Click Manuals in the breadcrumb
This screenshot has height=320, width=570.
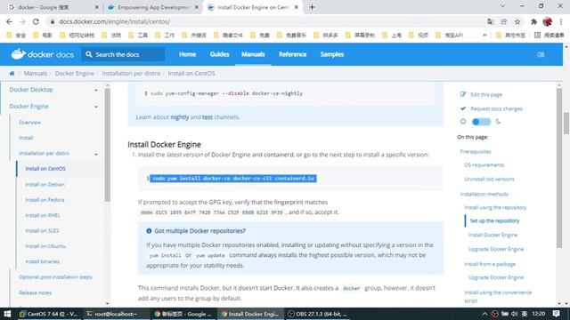coord(36,73)
